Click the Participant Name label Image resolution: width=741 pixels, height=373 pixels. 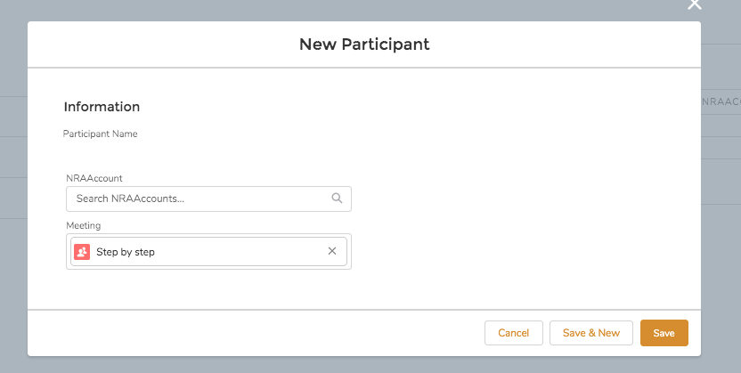point(100,134)
